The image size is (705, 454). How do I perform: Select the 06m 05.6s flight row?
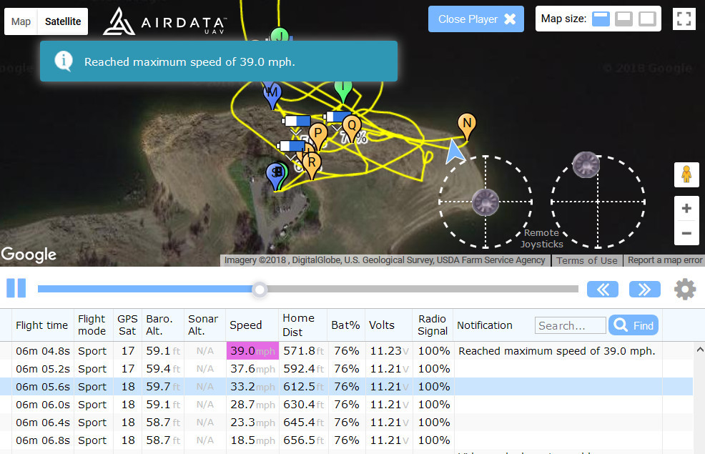pyautogui.click(x=346, y=387)
